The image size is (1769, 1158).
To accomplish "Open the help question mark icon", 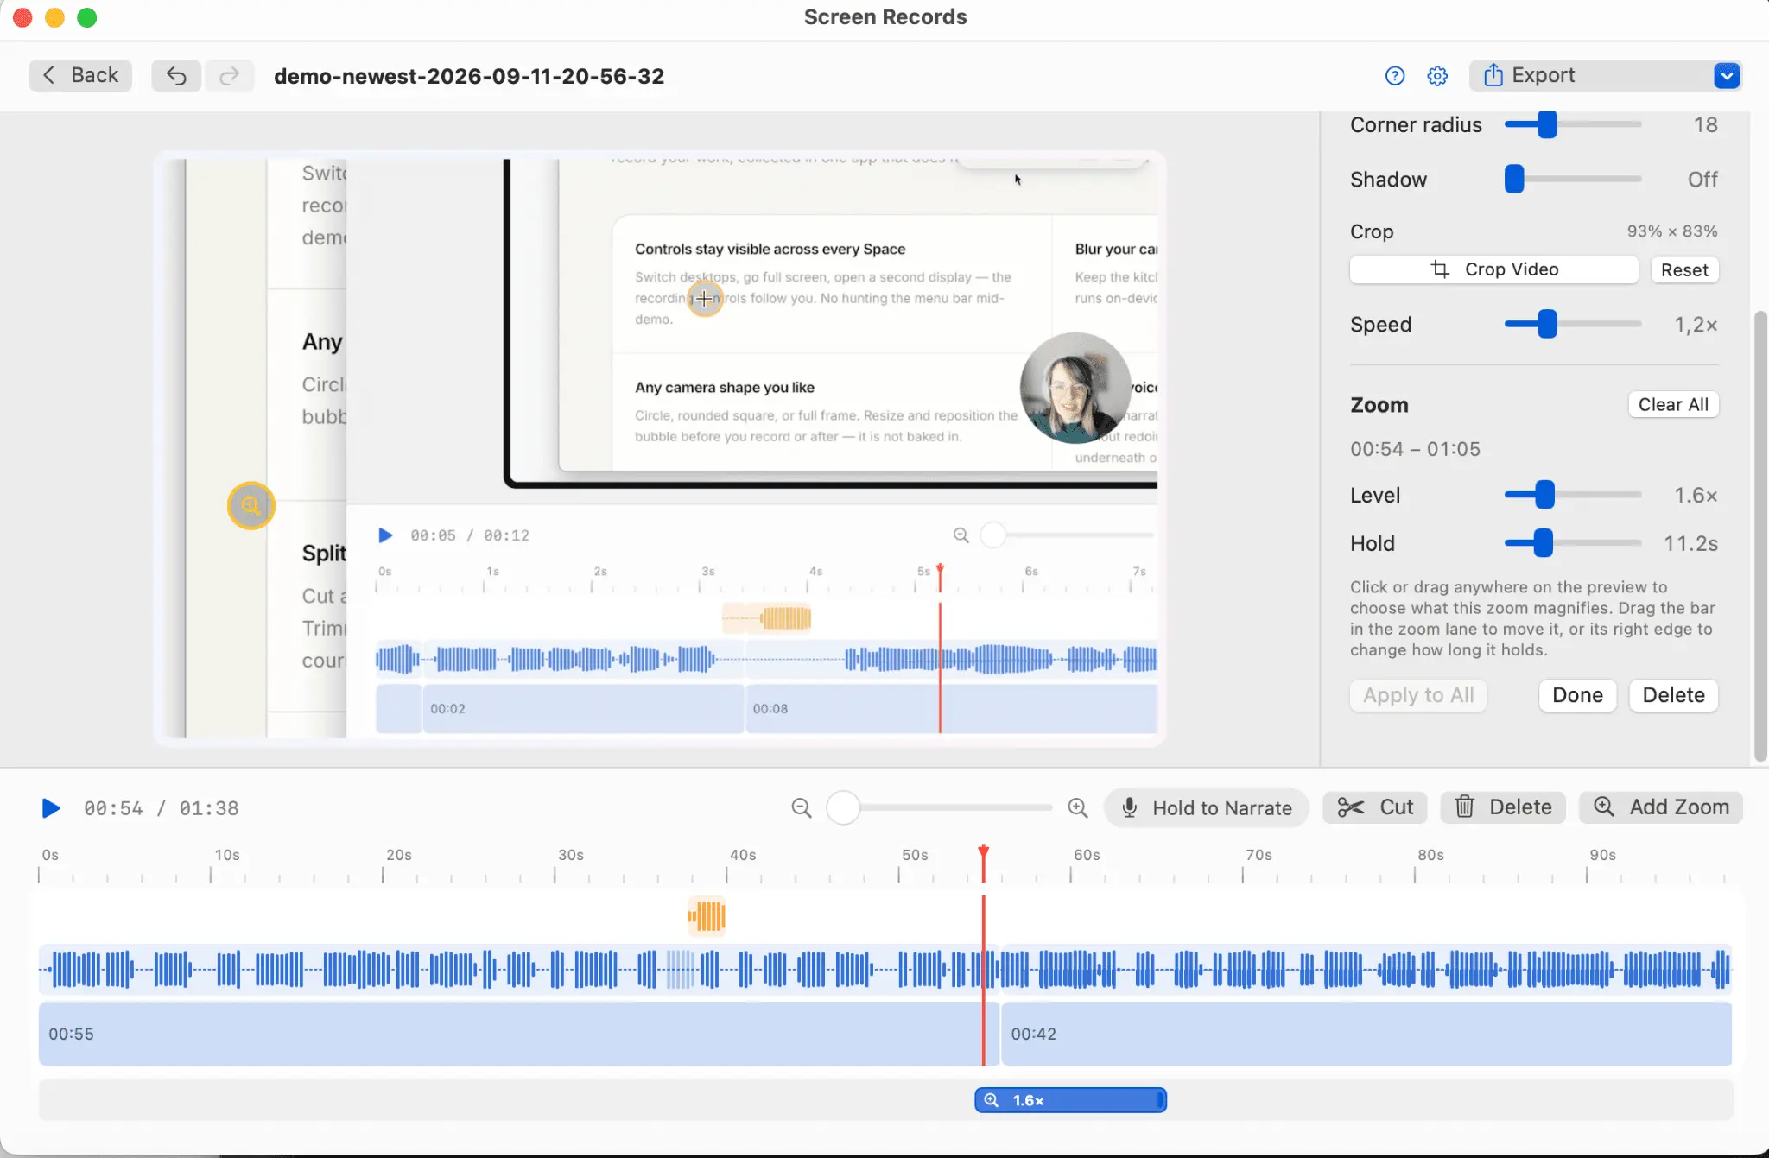I will 1395,76.
